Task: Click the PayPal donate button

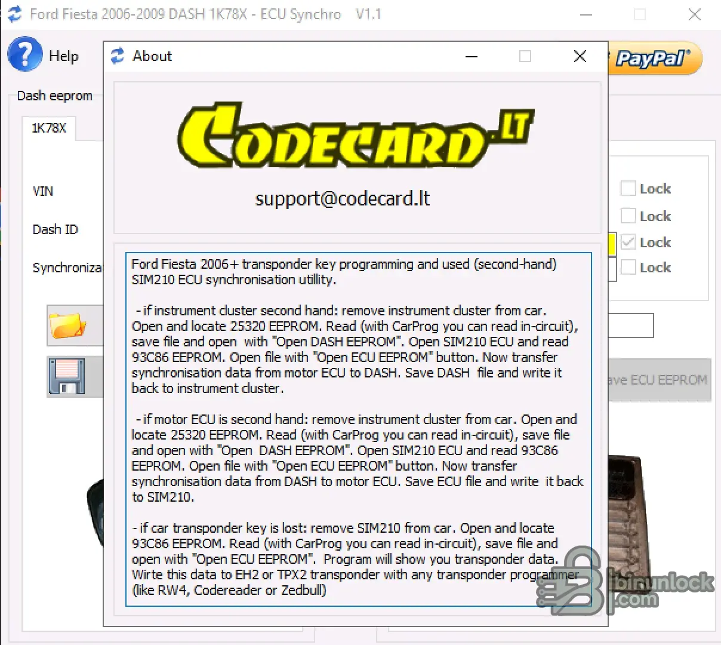Action: pyautogui.click(x=655, y=59)
